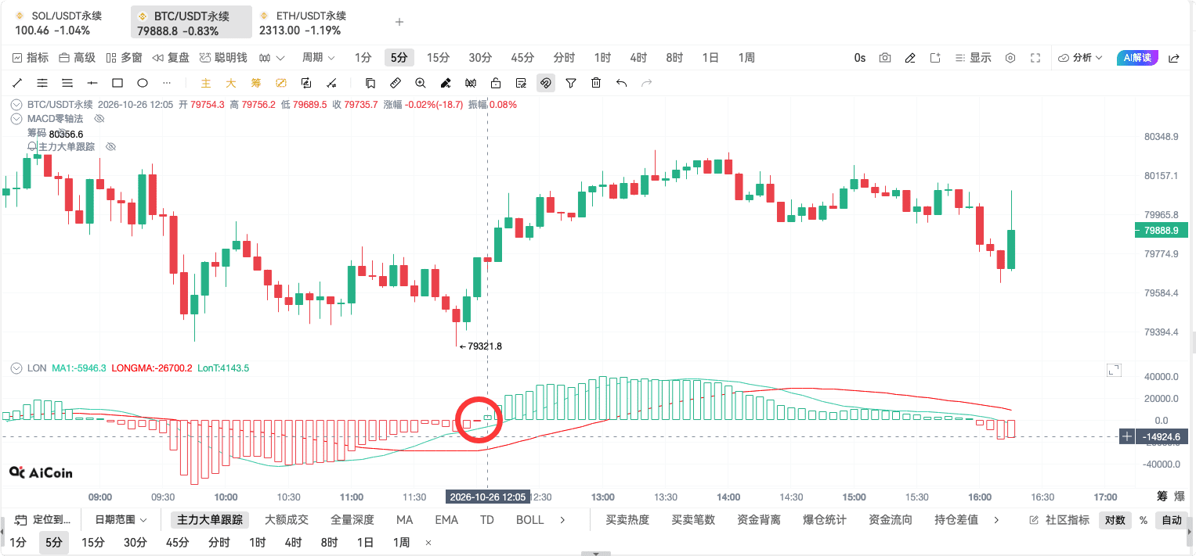Open the drawing filter funnel
This screenshot has height=556, width=1196.
[571, 83]
